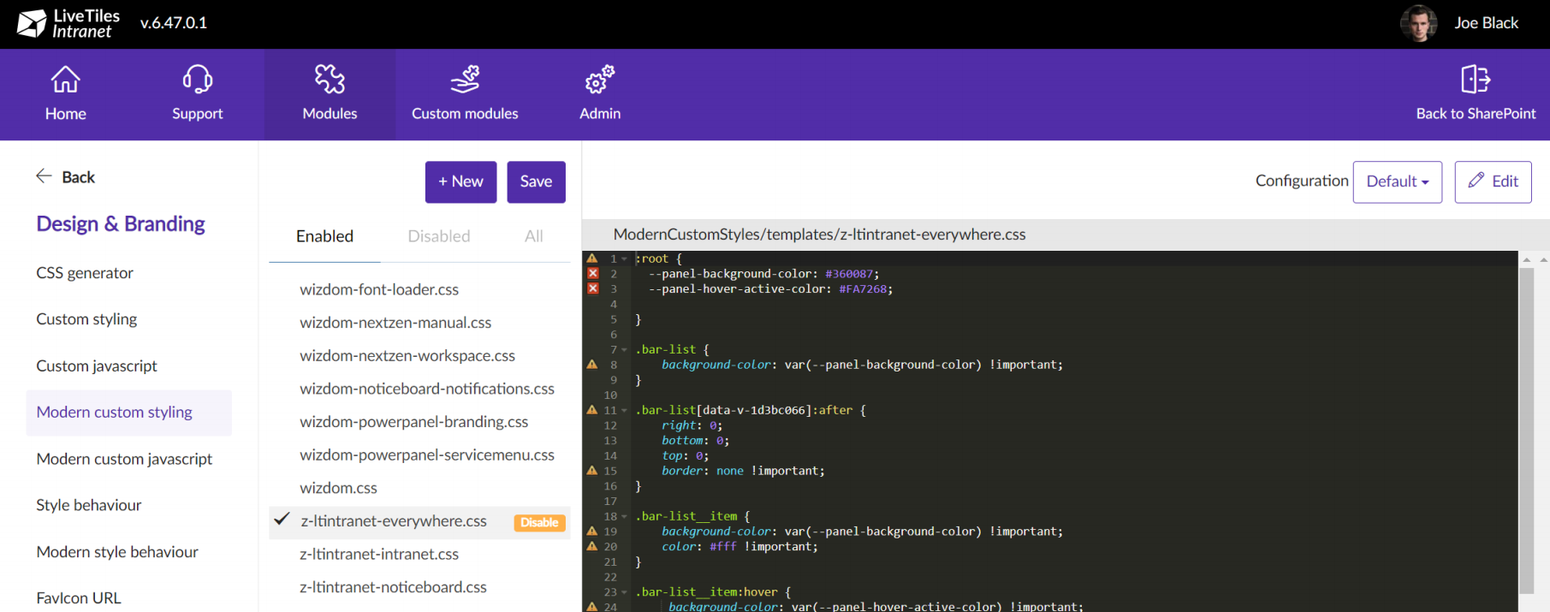Click the version number v.6.47.0.1
This screenshot has width=1550, height=612.
(174, 23)
